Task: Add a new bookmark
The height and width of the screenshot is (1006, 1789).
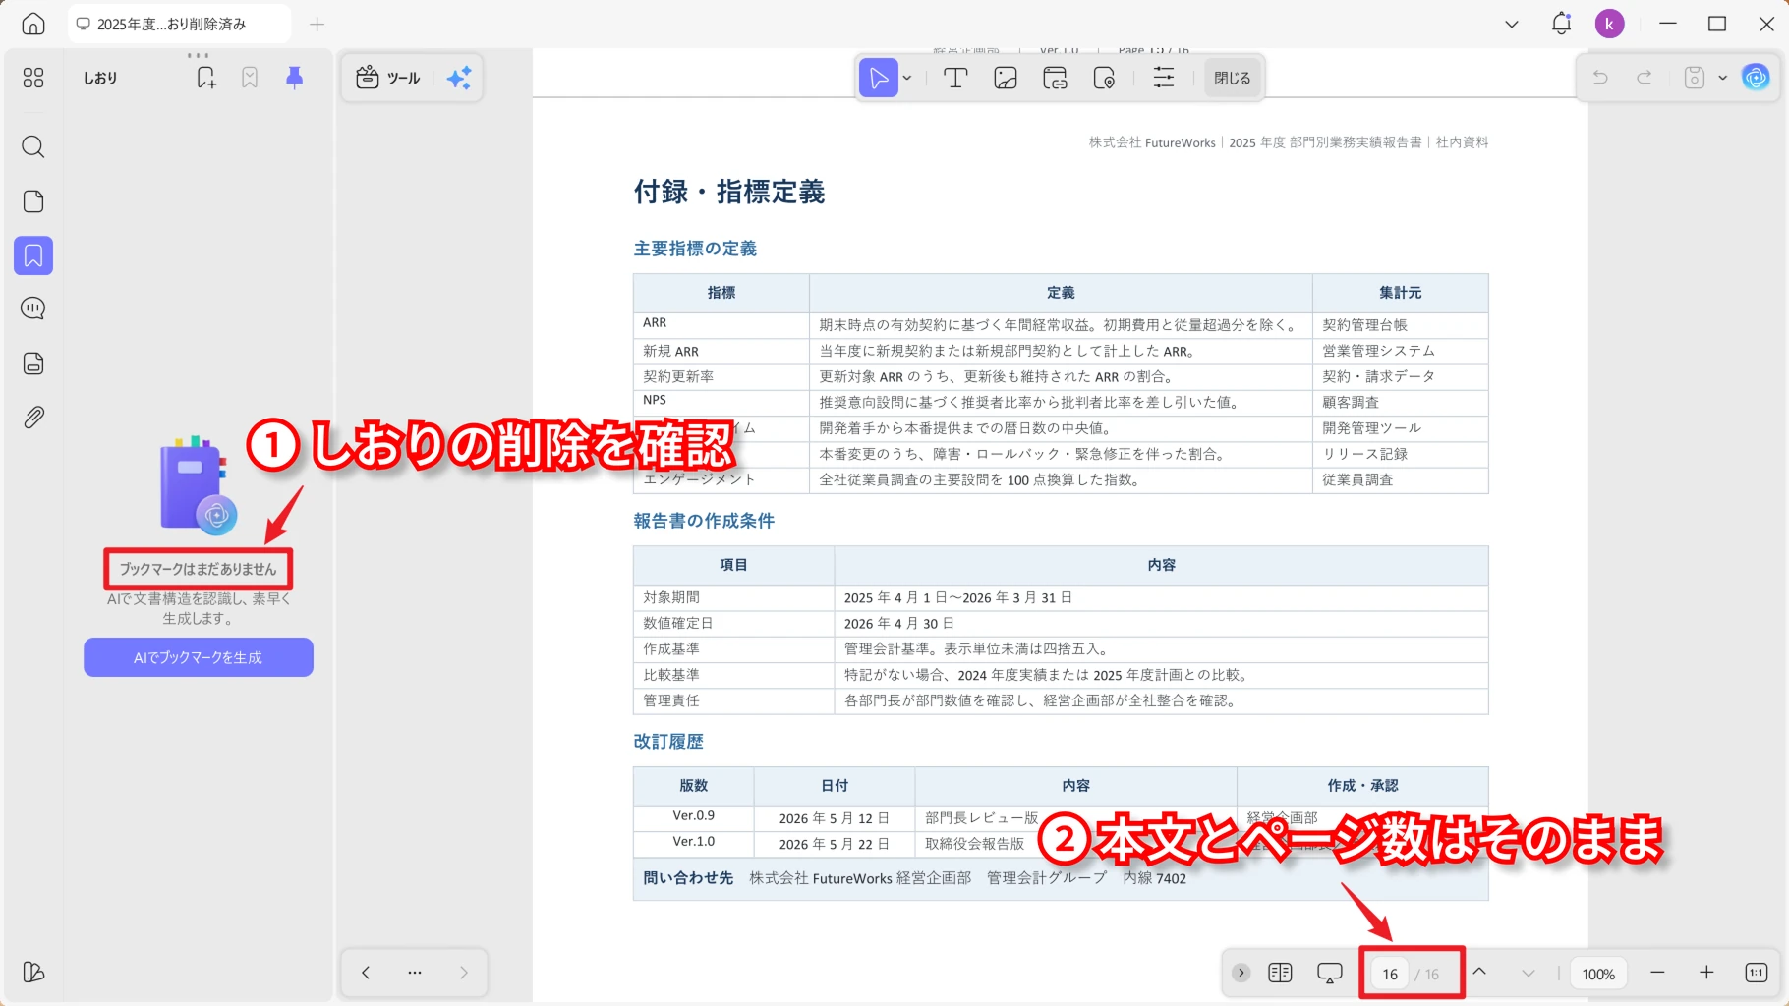Action: point(206,78)
